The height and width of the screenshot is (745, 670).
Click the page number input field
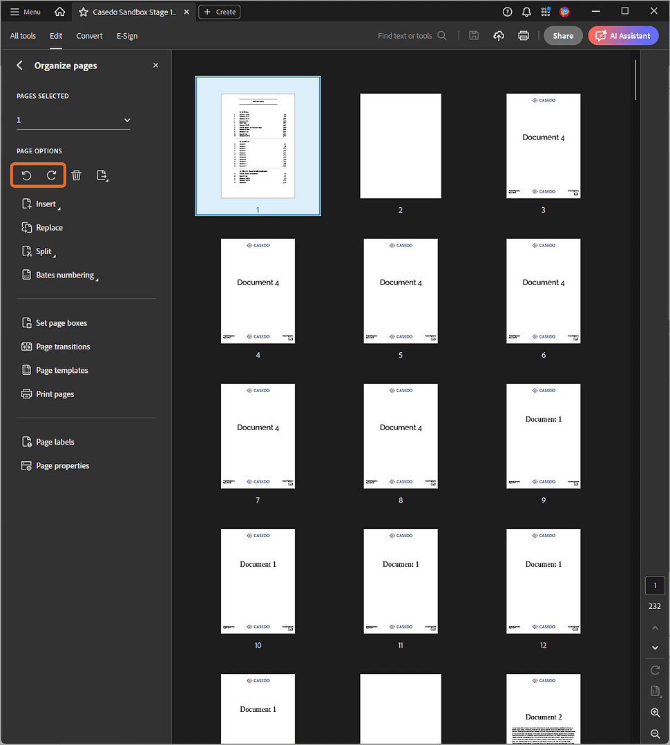pos(654,585)
